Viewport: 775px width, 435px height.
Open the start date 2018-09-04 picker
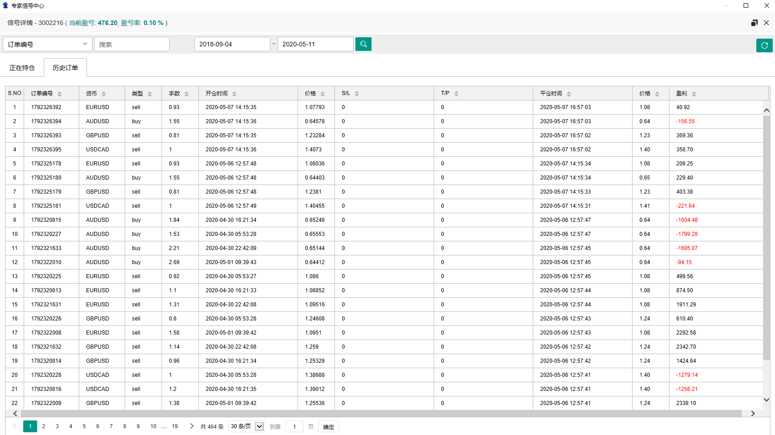[x=232, y=44]
